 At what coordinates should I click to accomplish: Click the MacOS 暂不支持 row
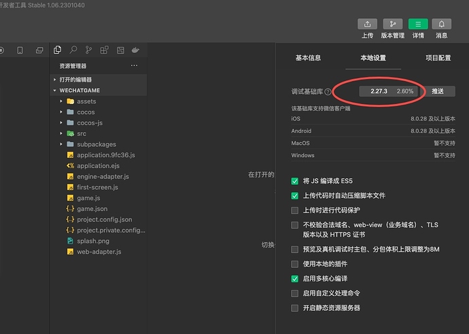(x=373, y=144)
